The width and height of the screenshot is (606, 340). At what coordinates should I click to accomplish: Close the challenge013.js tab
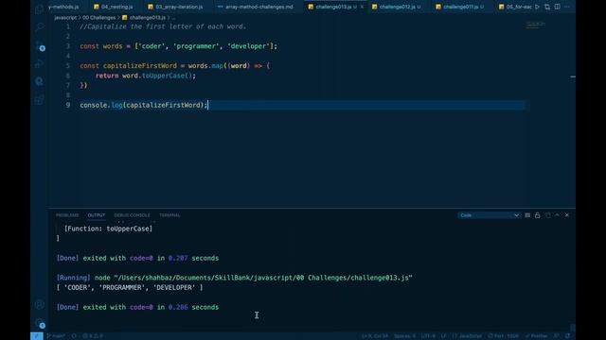362,7
